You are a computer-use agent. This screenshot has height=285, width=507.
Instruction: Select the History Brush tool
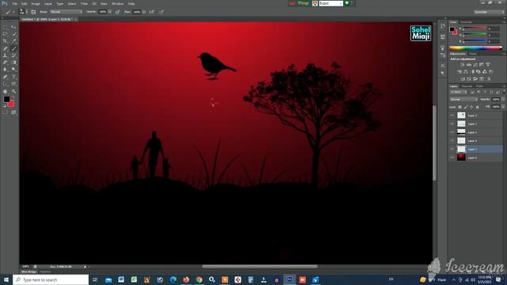[x=13, y=55]
